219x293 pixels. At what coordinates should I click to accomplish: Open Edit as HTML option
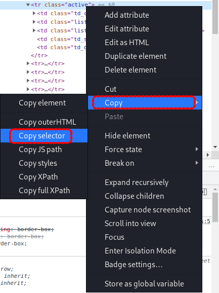145,43
